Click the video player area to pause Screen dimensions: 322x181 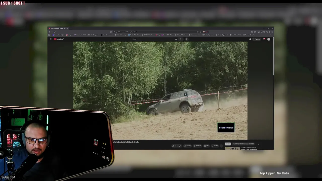[x=160, y=90]
